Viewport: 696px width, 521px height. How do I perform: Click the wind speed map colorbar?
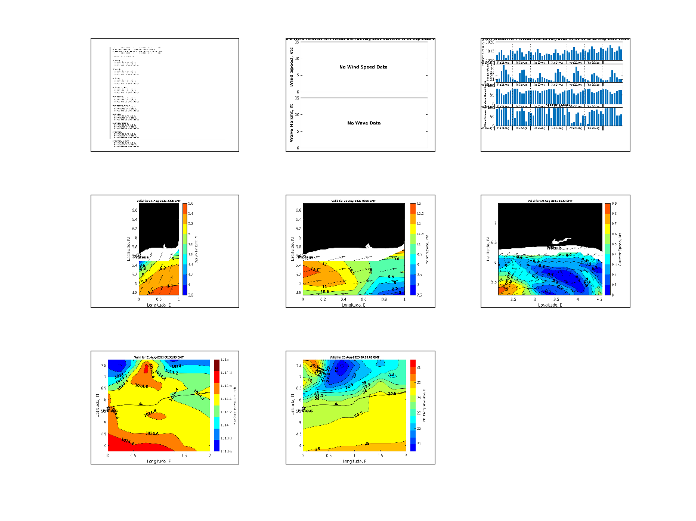click(413, 249)
